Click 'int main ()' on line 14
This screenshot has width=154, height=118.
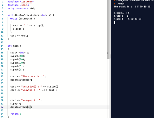coord(15,46)
